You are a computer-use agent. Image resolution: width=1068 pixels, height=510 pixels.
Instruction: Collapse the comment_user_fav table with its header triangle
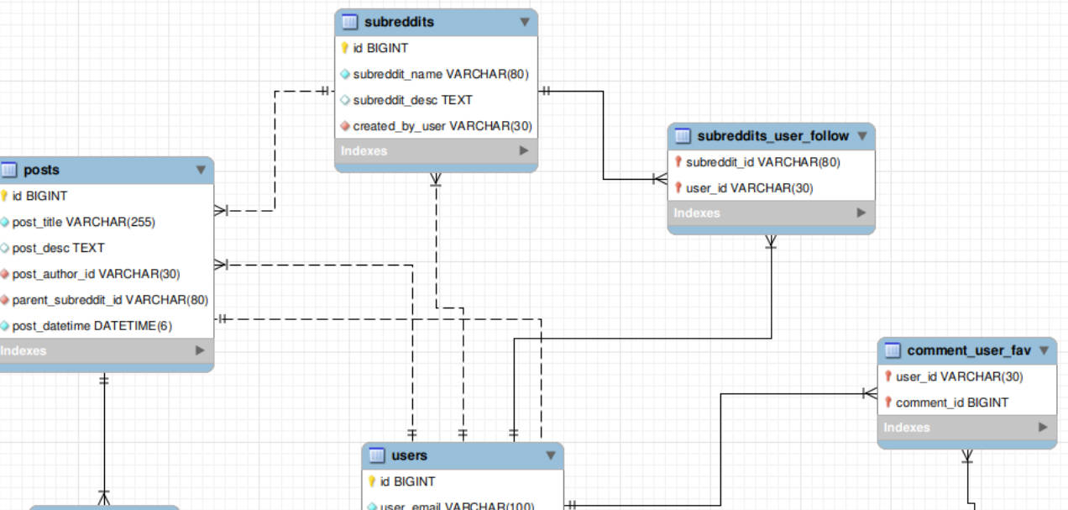[1044, 350]
